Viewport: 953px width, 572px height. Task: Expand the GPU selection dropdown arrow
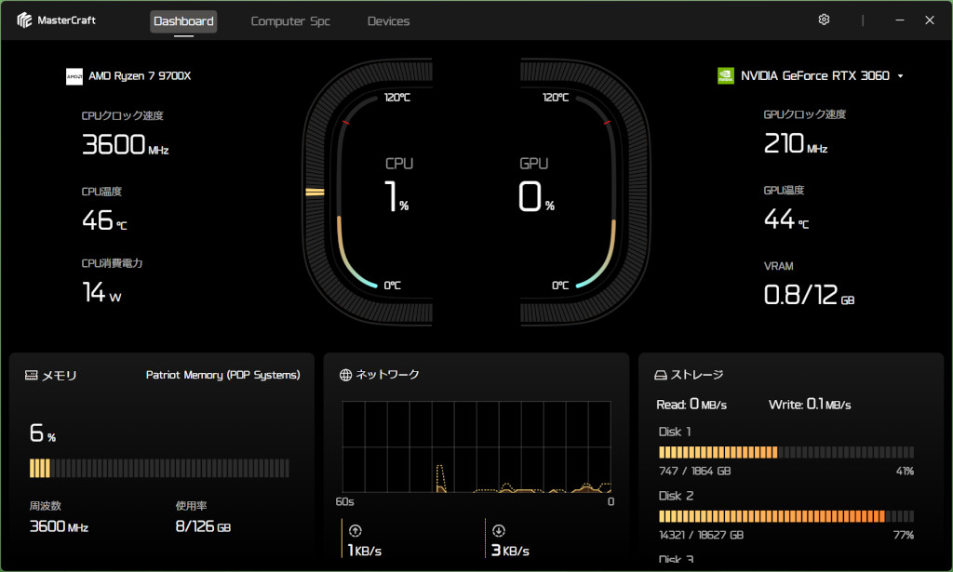pyautogui.click(x=900, y=76)
